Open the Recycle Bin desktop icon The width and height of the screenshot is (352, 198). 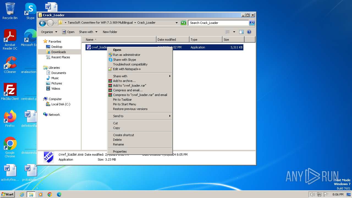(10, 11)
